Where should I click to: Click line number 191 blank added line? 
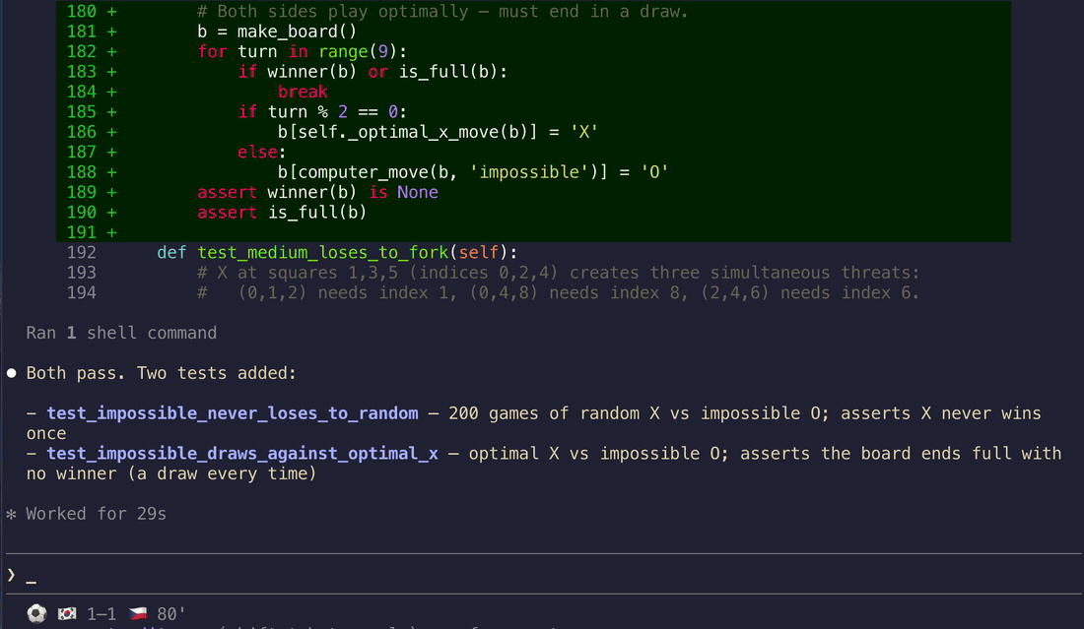pyautogui.click(x=82, y=232)
